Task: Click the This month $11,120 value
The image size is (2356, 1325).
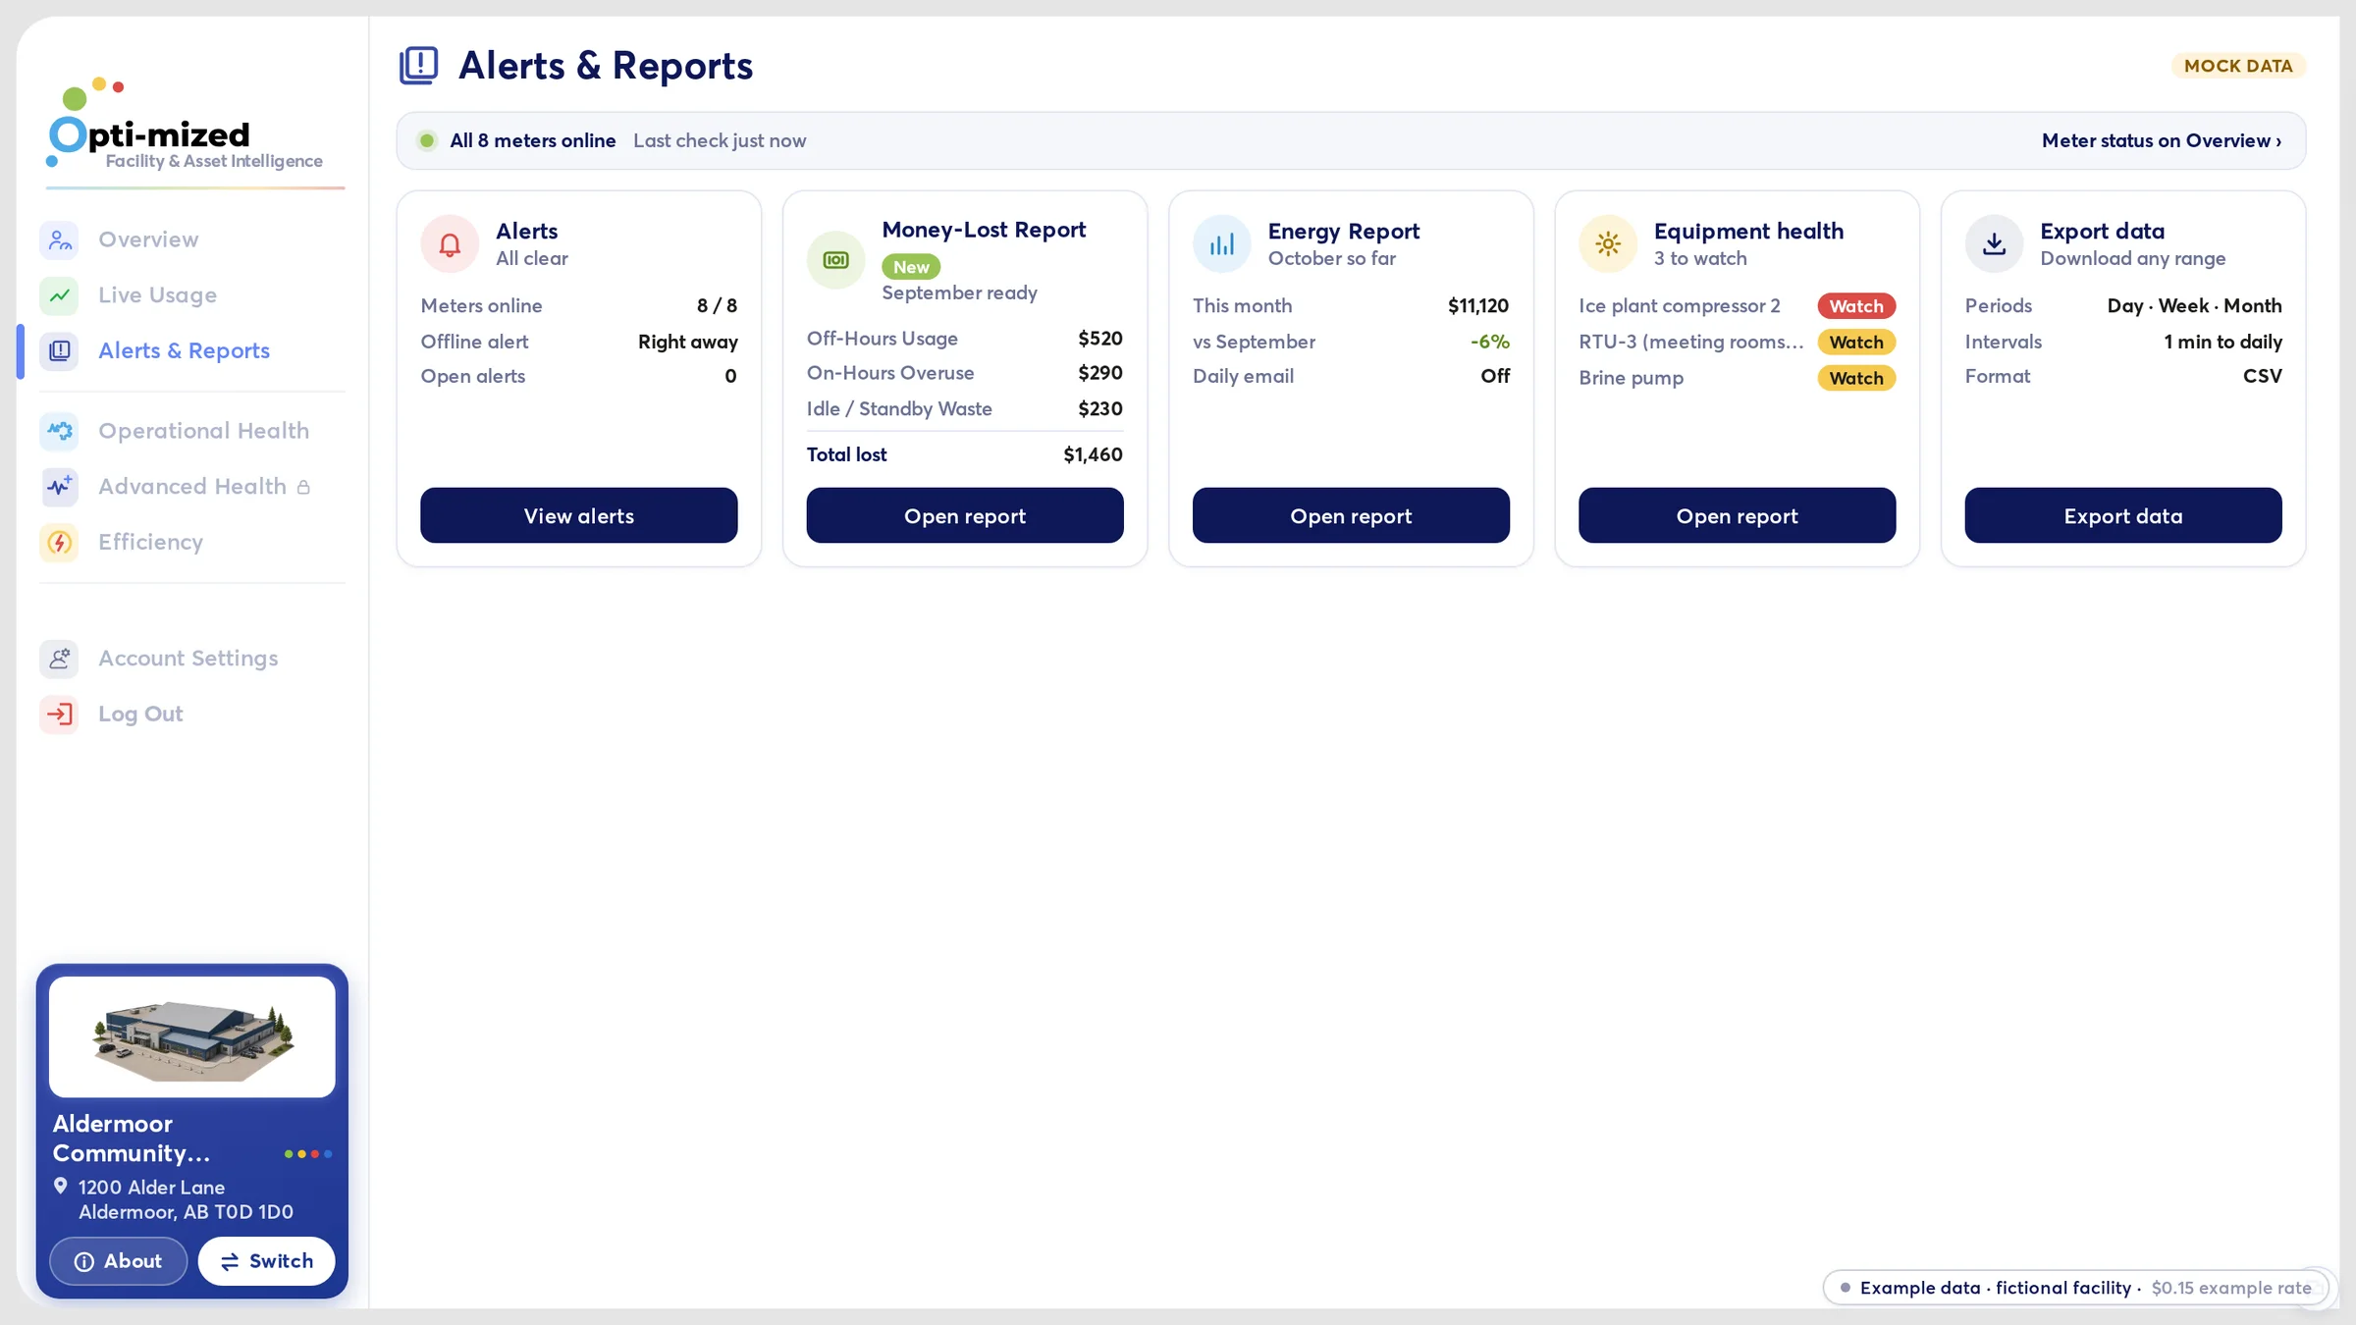Action: tap(1478, 306)
